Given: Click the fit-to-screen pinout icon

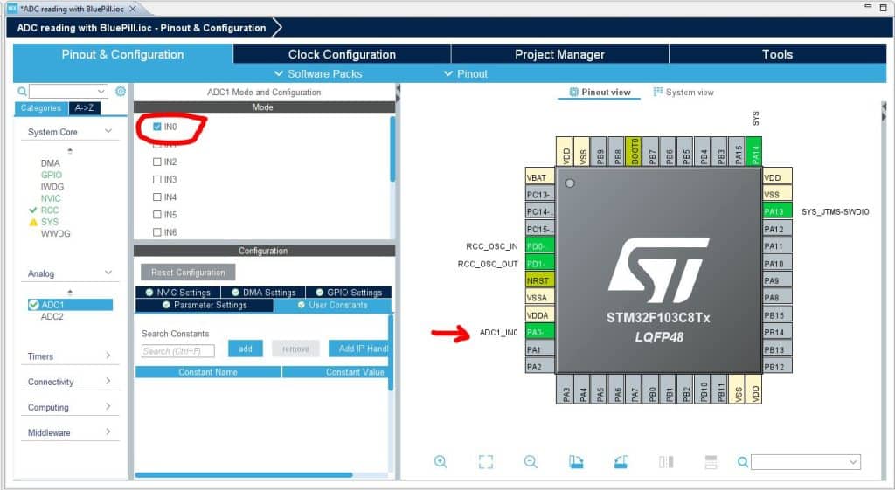Looking at the screenshot, I should click(486, 461).
